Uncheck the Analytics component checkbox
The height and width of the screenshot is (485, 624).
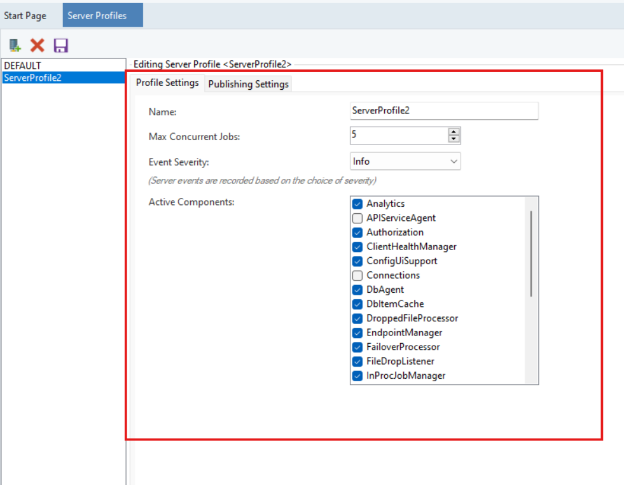357,204
